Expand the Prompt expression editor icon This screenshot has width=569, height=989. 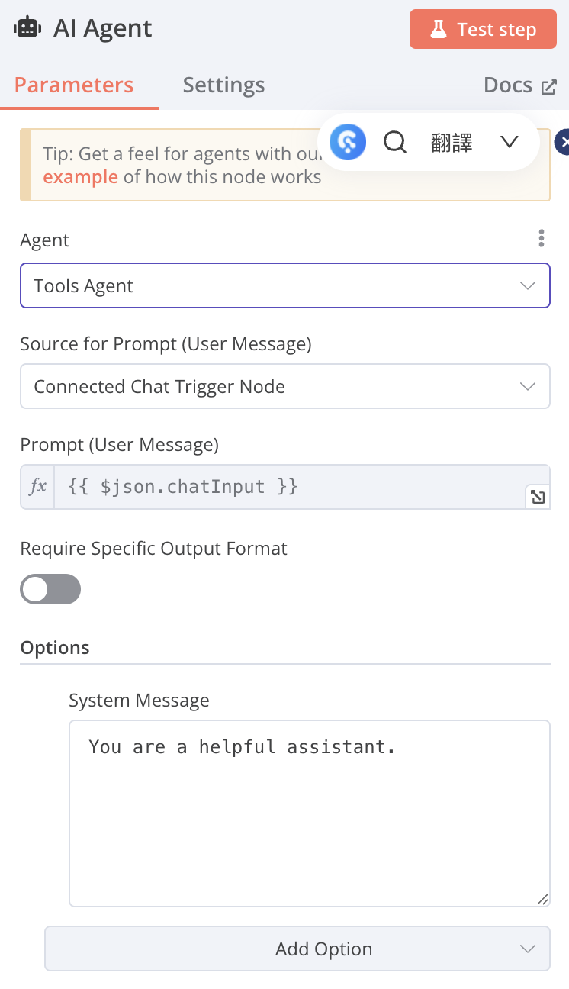click(x=538, y=498)
